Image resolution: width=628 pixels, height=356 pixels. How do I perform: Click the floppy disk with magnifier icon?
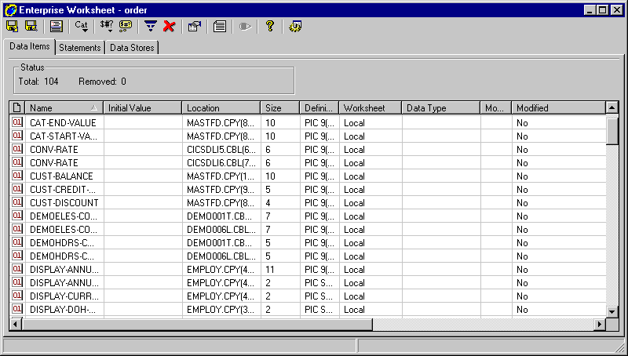(x=31, y=27)
